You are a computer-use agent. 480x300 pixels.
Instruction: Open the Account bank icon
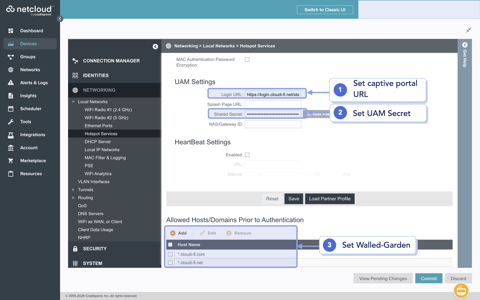11,148
